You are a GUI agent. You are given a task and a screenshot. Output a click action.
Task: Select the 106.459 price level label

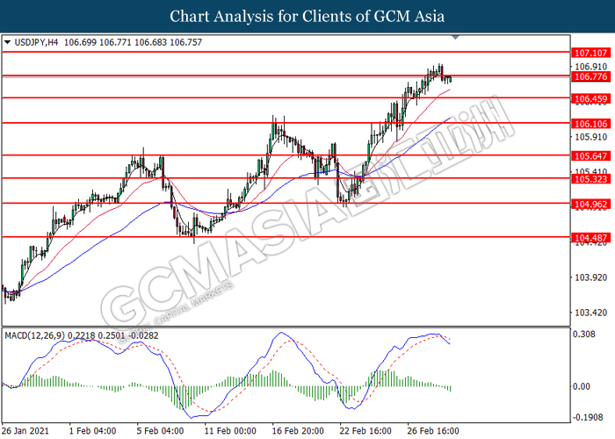pos(590,98)
